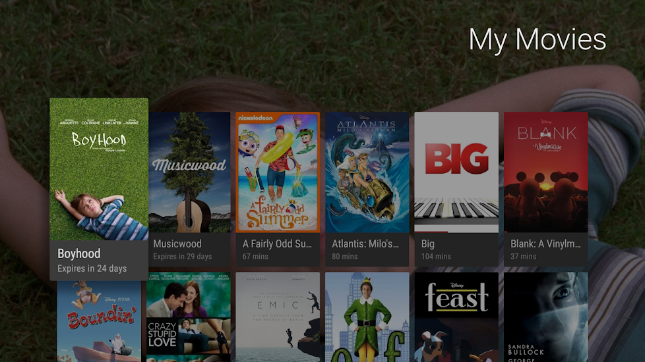Click the Boyhood title, expiring in 24 days
This screenshot has height=362, width=645.
tap(79, 254)
